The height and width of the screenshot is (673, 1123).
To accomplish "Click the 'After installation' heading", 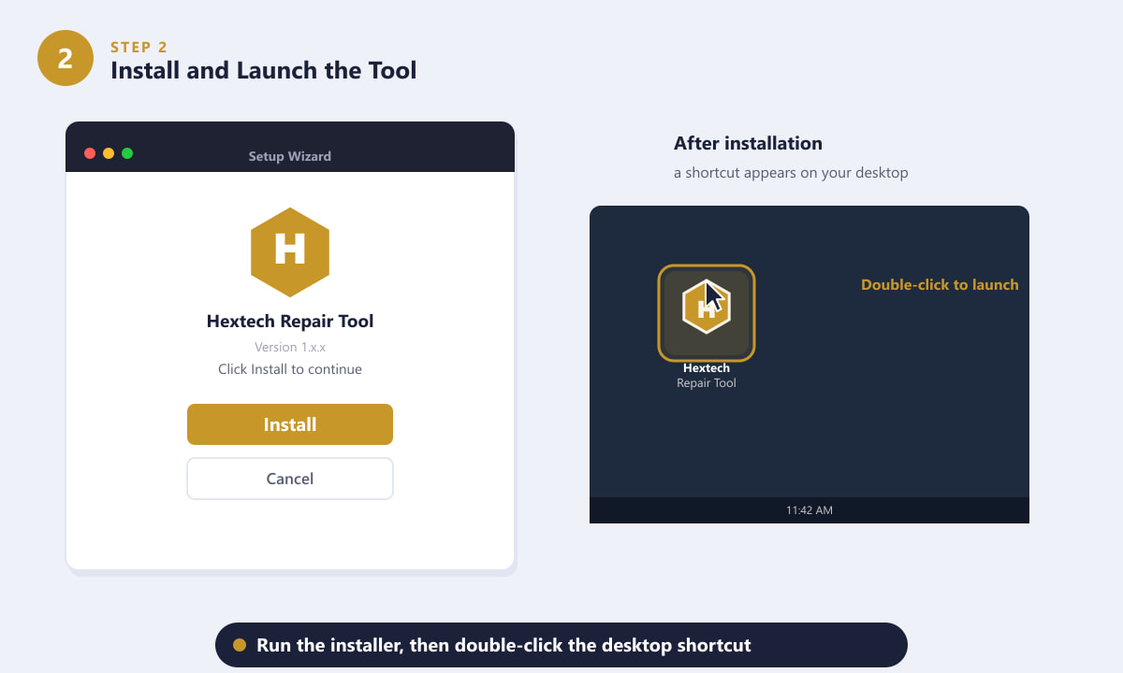I will [x=748, y=143].
